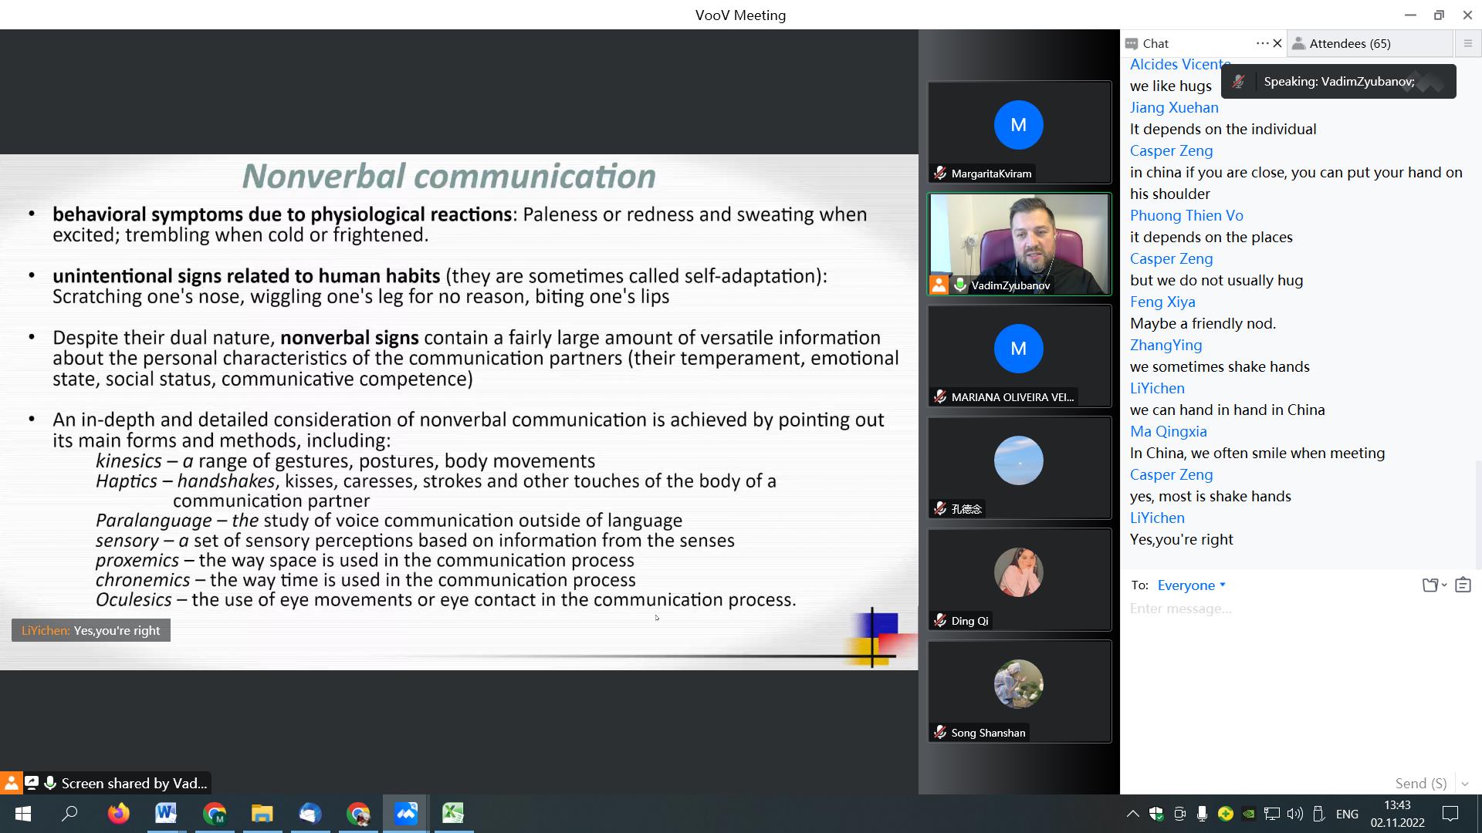Show hidden system tray icons
The height and width of the screenshot is (833, 1482).
[x=1132, y=814]
